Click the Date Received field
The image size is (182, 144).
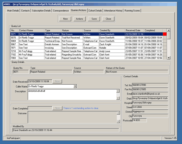[40, 81]
